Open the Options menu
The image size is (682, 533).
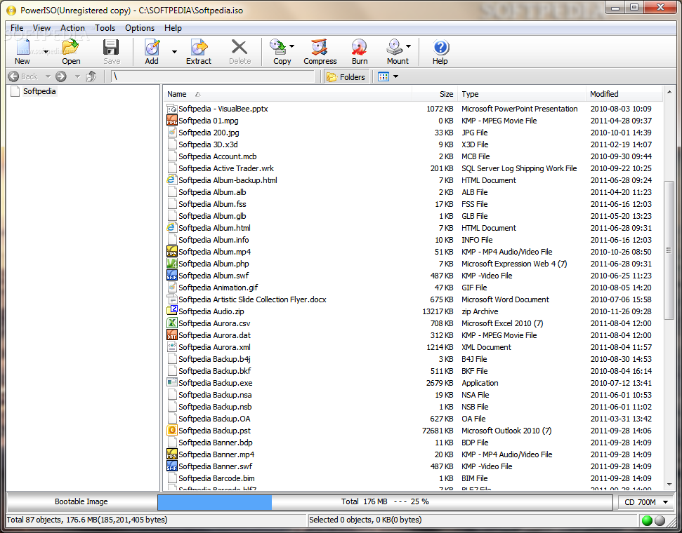point(140,28)
